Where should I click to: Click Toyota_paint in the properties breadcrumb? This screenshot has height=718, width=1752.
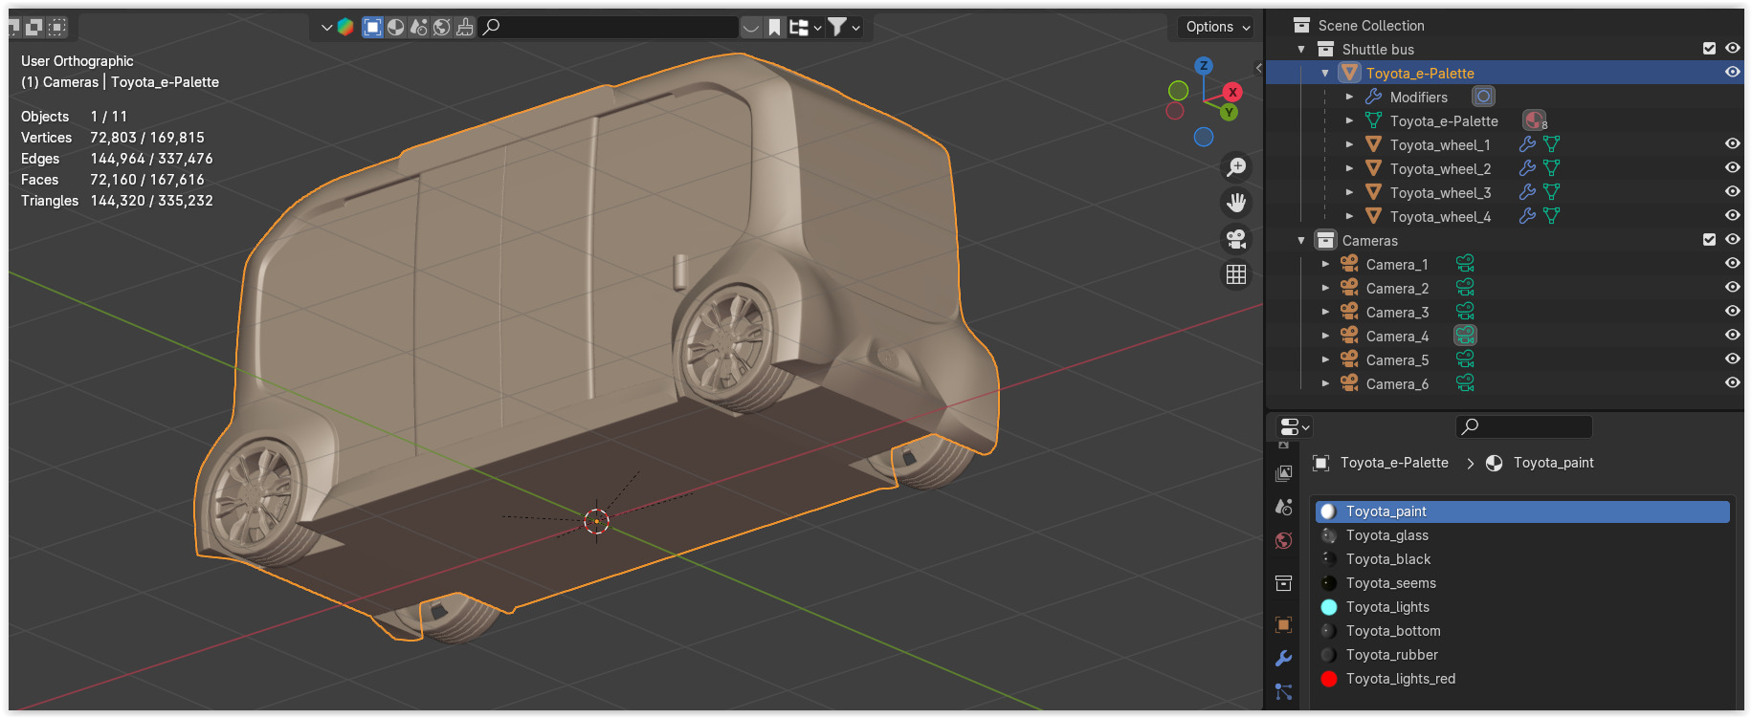(1553, 463)
